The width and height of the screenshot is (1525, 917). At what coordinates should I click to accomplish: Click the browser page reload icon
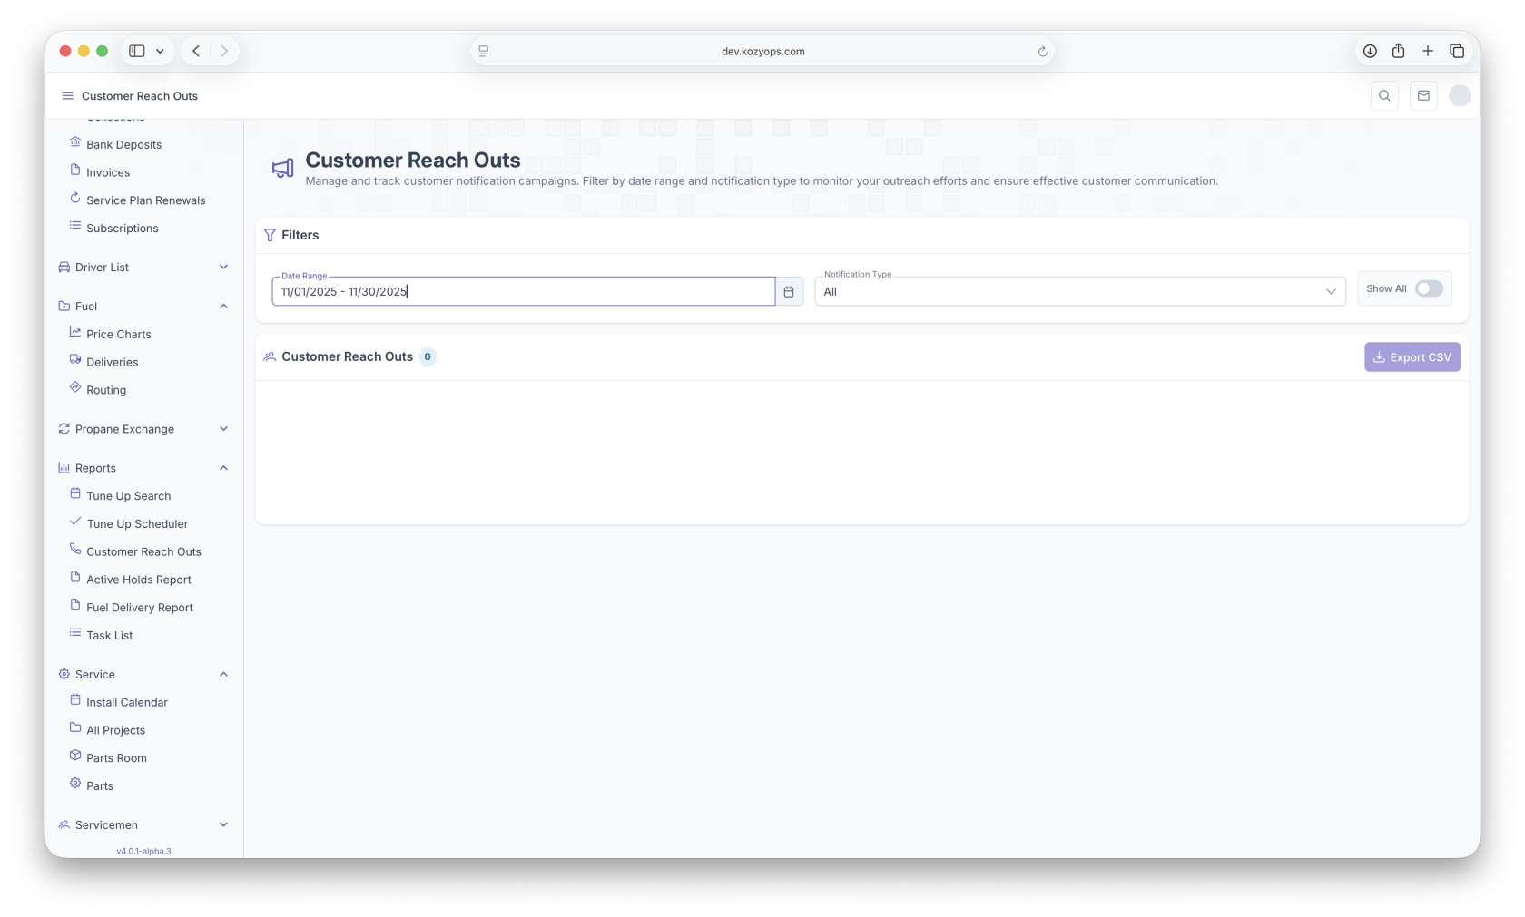(1042, 52)
